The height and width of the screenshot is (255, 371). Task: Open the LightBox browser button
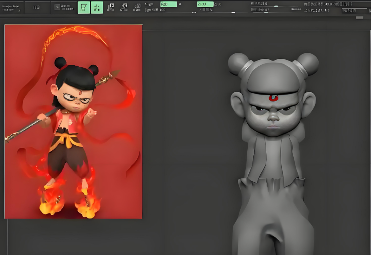[x=36, y=8]
